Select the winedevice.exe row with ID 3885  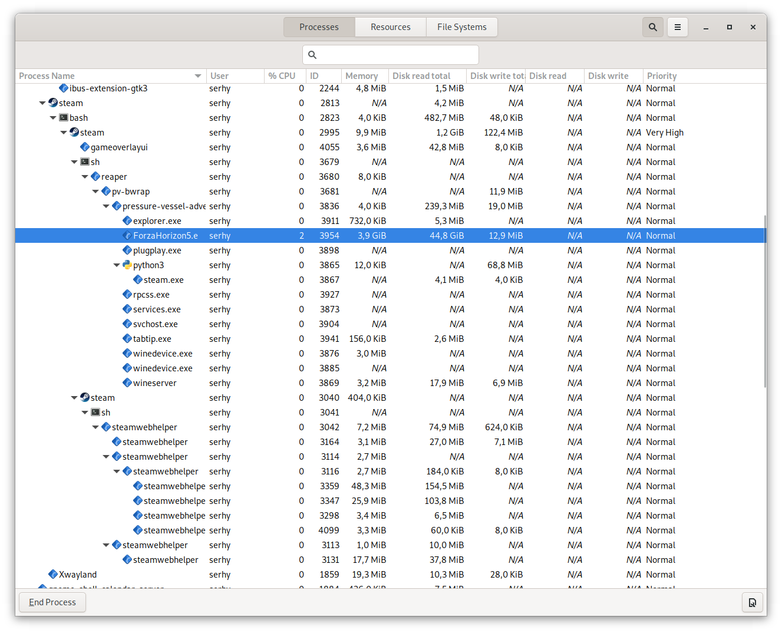pos(390,368)
